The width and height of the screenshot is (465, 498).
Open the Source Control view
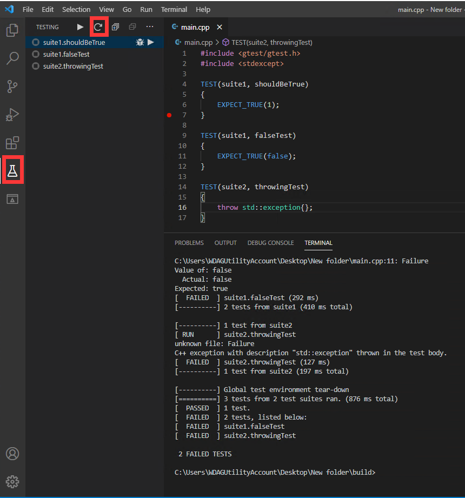pos(12,87)
